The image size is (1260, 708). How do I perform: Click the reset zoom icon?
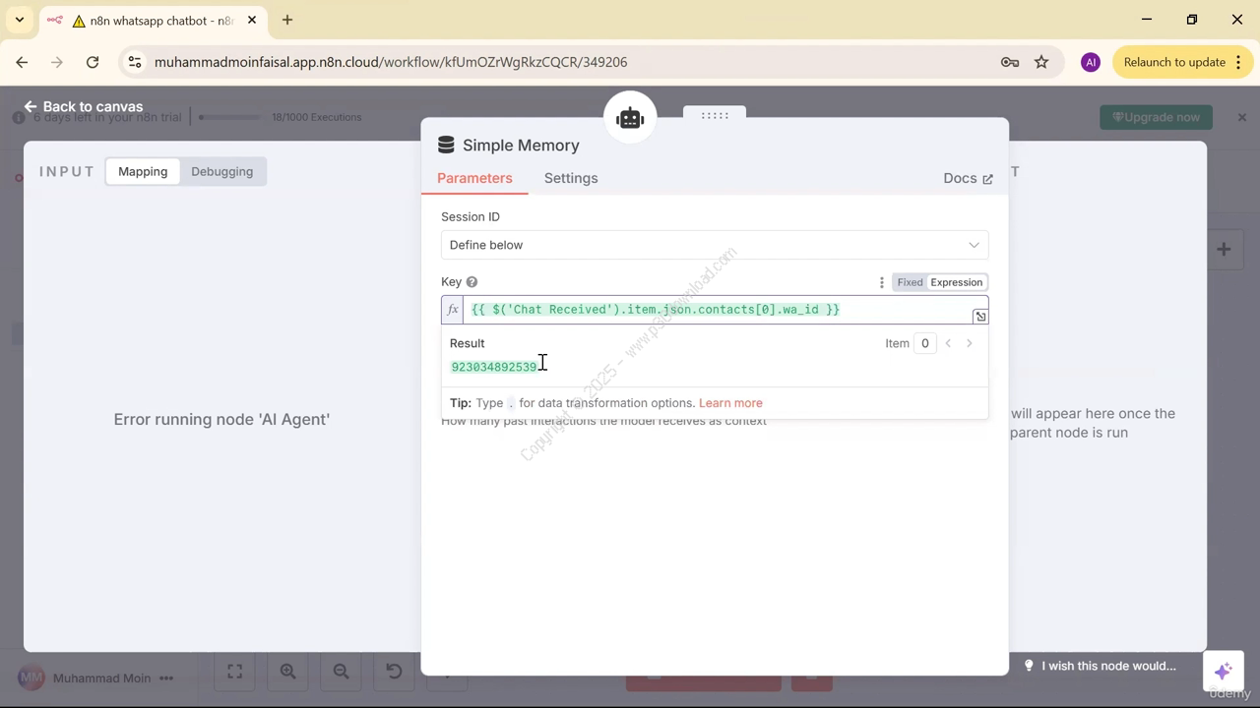point(394,671)
